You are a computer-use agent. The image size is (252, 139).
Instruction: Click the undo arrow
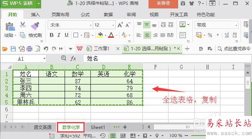tap(46, 49)
